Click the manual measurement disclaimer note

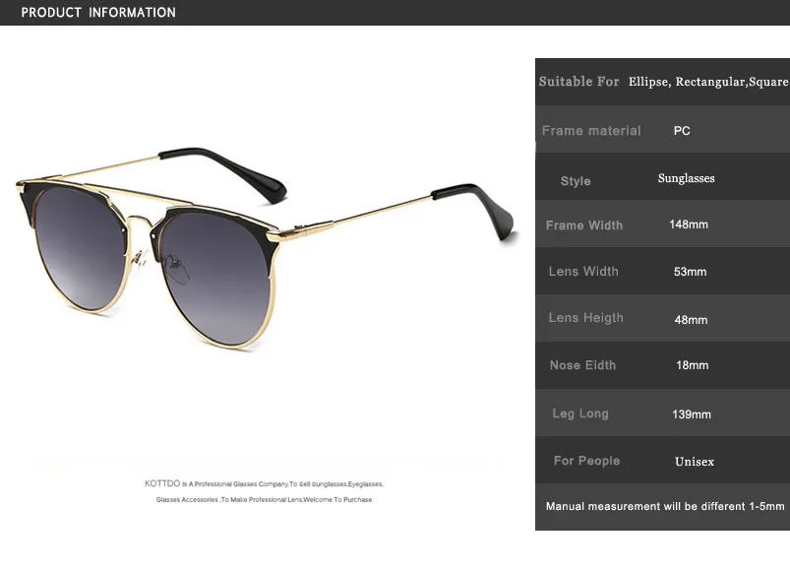click(665, 506)
